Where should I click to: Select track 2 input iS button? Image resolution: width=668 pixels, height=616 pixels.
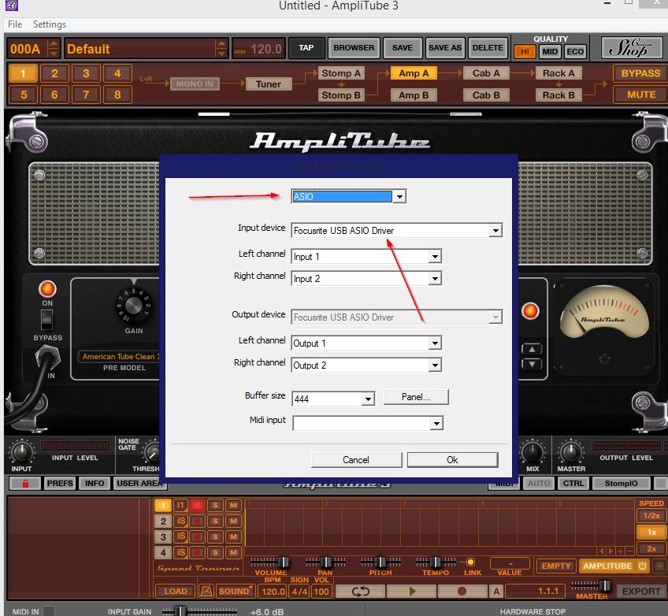tap(180, 521)
